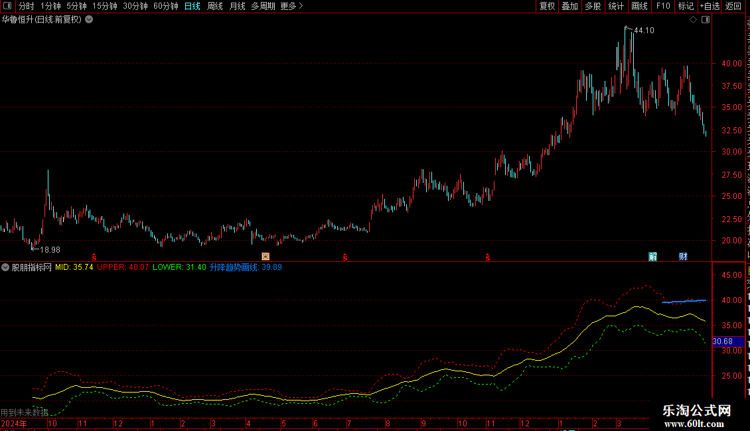Click the red S marker near July
Image resolution: width=750 pixels, height=431 pixels.
click(345, 257)
